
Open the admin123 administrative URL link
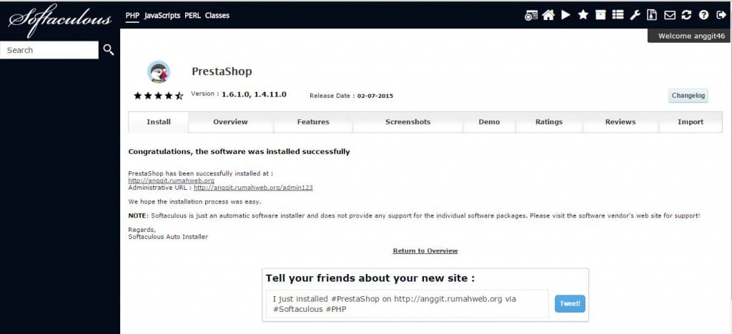point(253,188)
